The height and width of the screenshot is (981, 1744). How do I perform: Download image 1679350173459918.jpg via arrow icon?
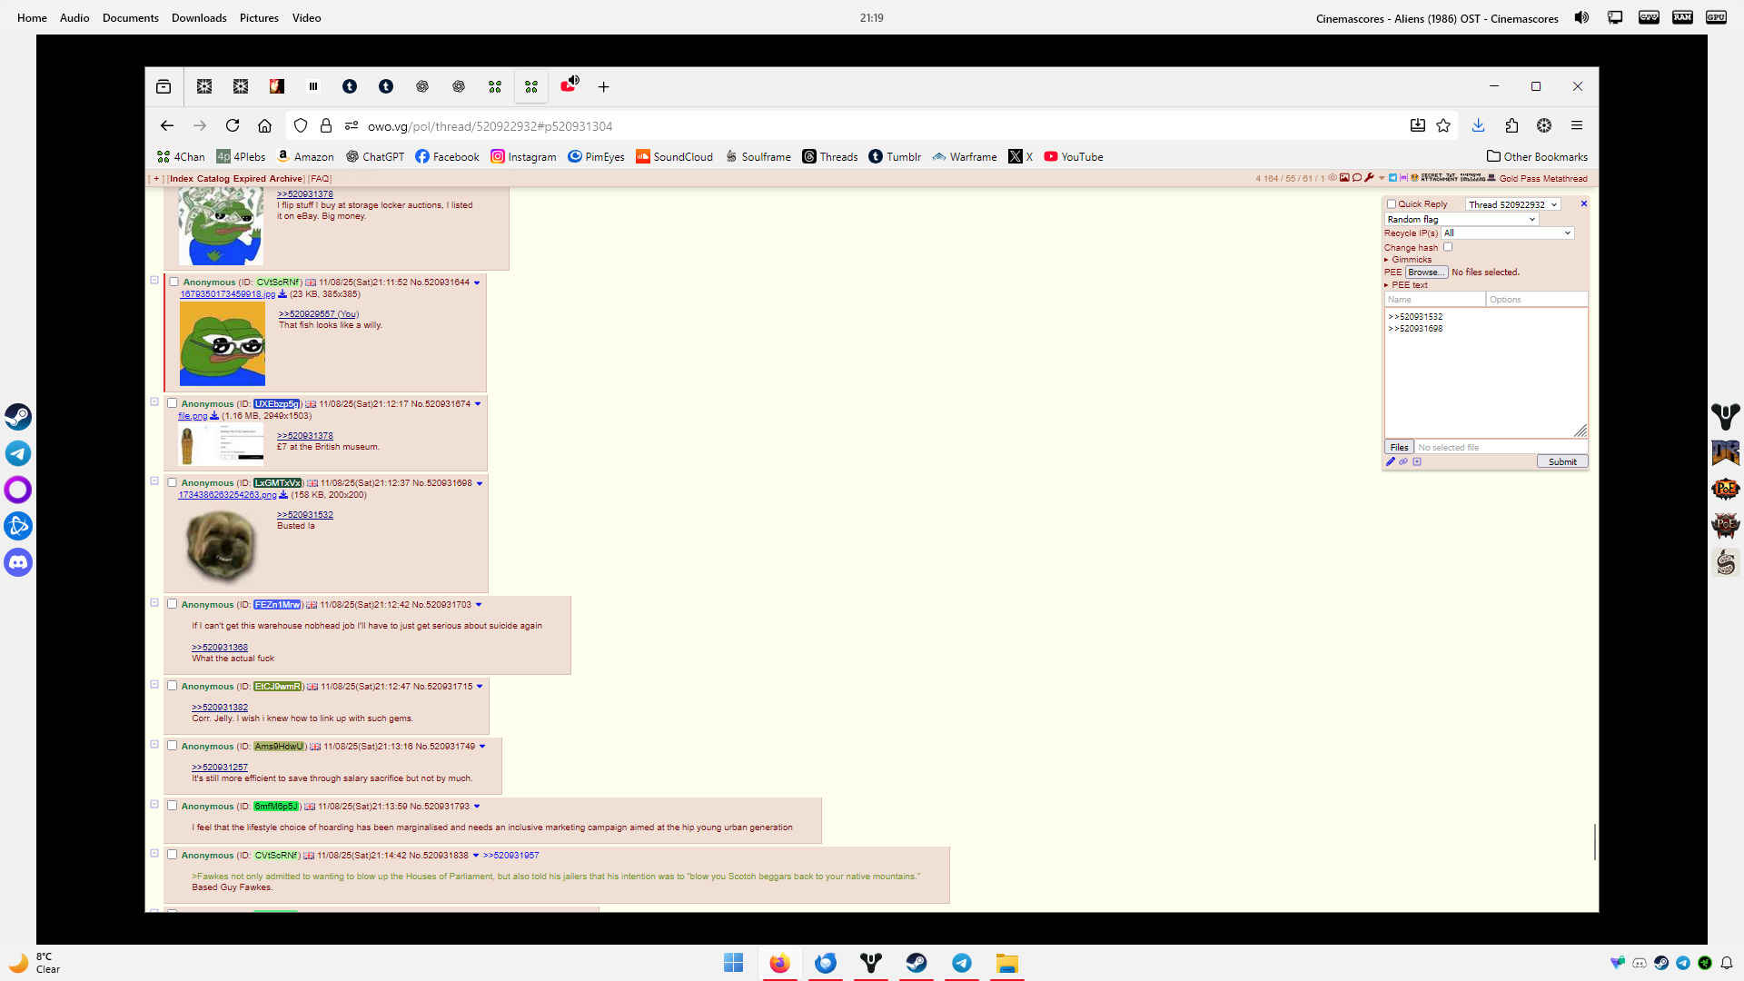[x=282, y=294]
